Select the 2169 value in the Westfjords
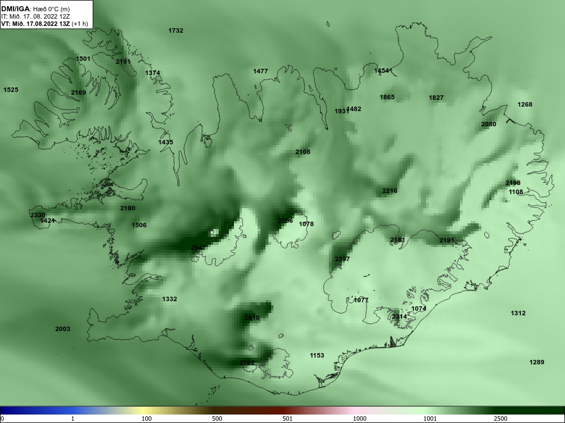The image size is (565, 423). point(79,92)
